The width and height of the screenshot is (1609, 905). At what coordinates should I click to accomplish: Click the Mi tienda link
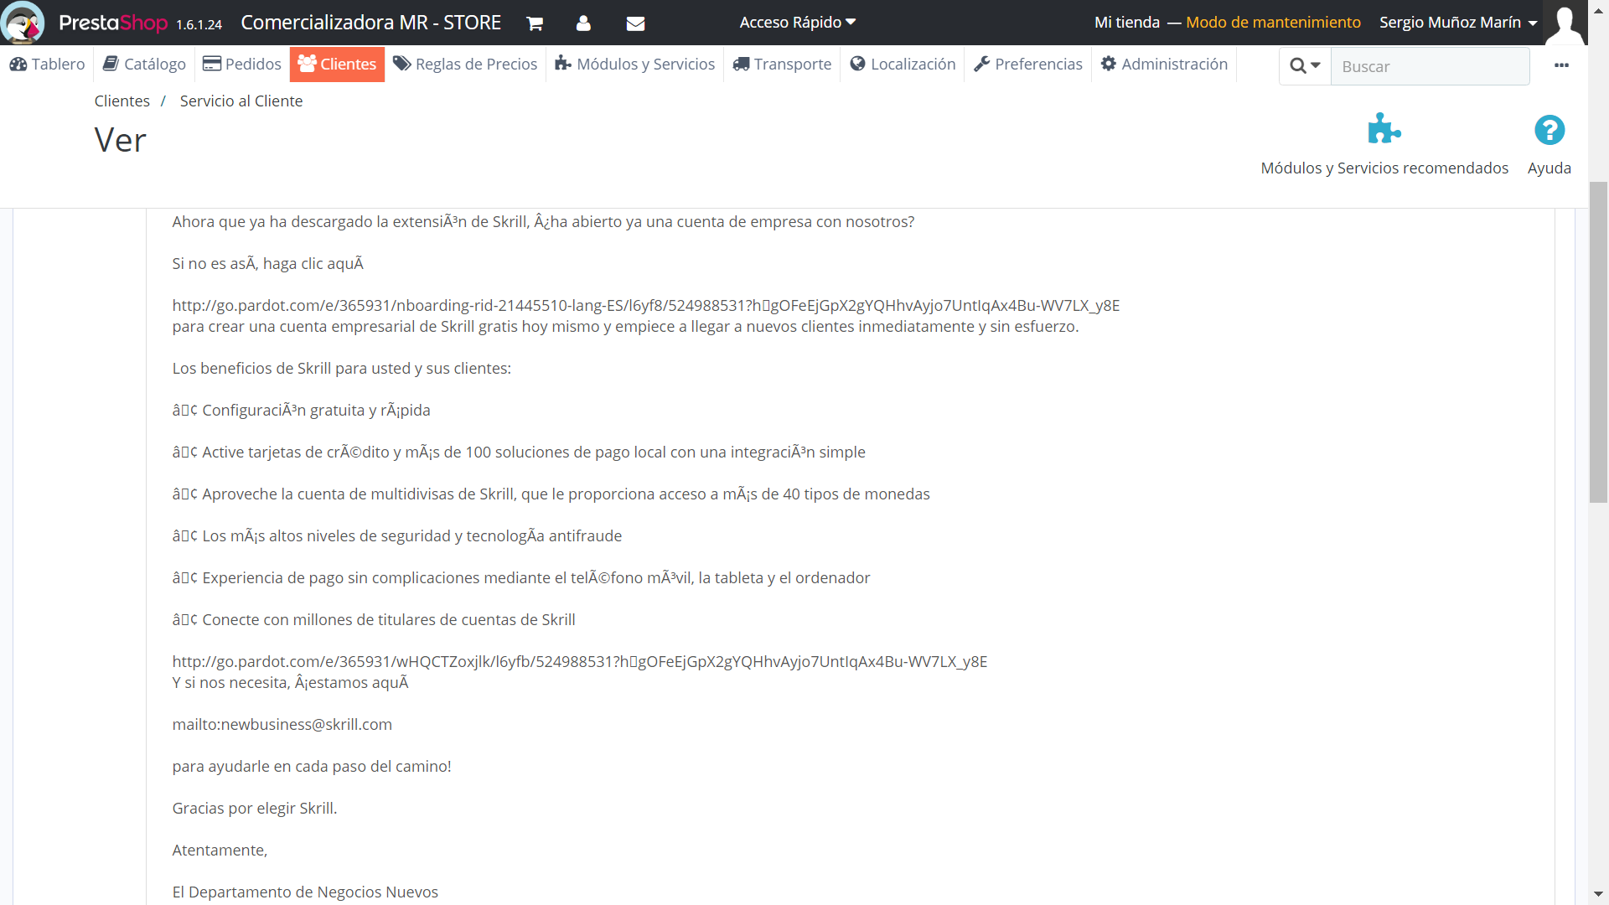point(1126,23)
